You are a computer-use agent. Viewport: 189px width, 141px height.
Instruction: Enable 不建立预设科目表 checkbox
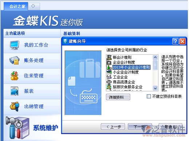click(149, 97)
